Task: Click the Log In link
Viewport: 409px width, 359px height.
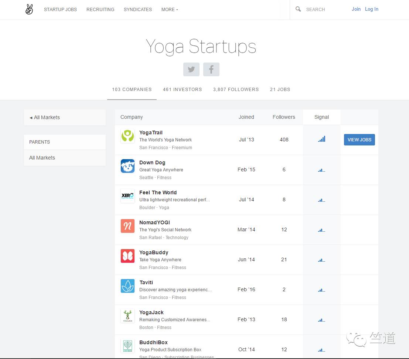Action: tap(371, 9)
